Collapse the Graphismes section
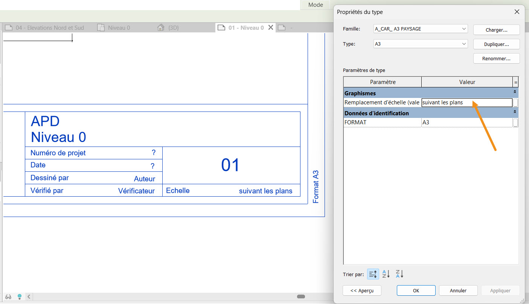The image size is (529, 304). point(515,92)
